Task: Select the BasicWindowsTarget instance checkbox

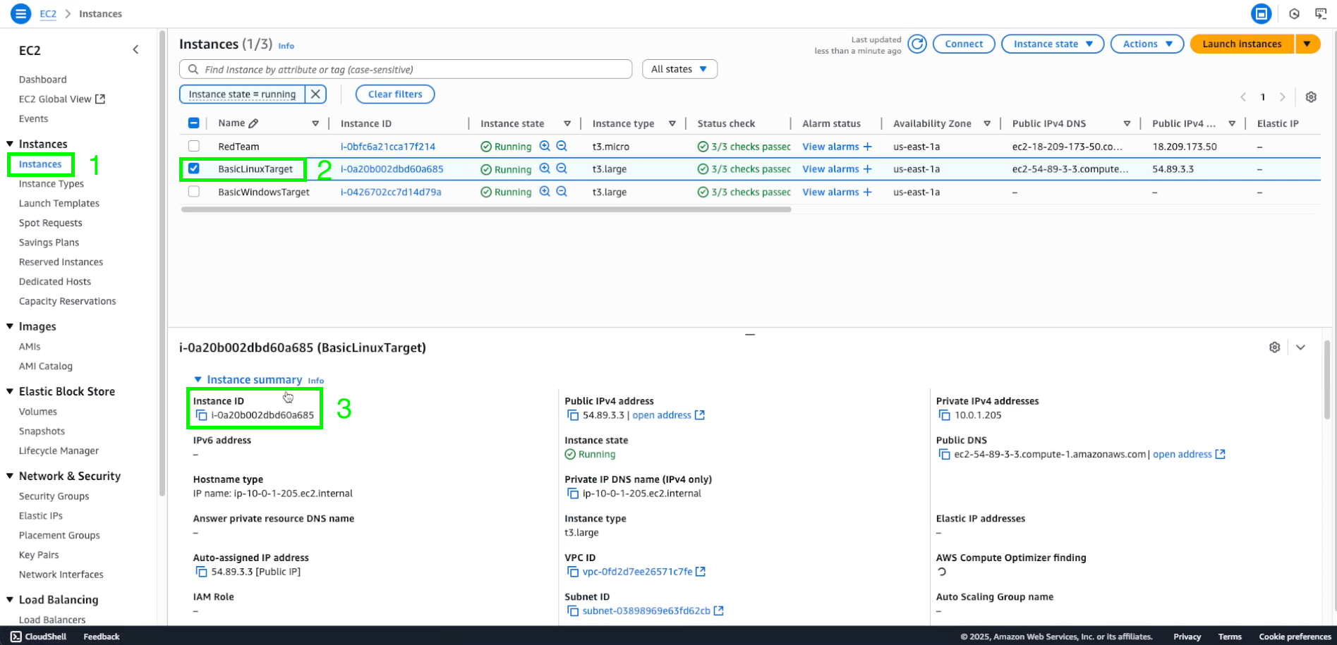Action: 194,191
